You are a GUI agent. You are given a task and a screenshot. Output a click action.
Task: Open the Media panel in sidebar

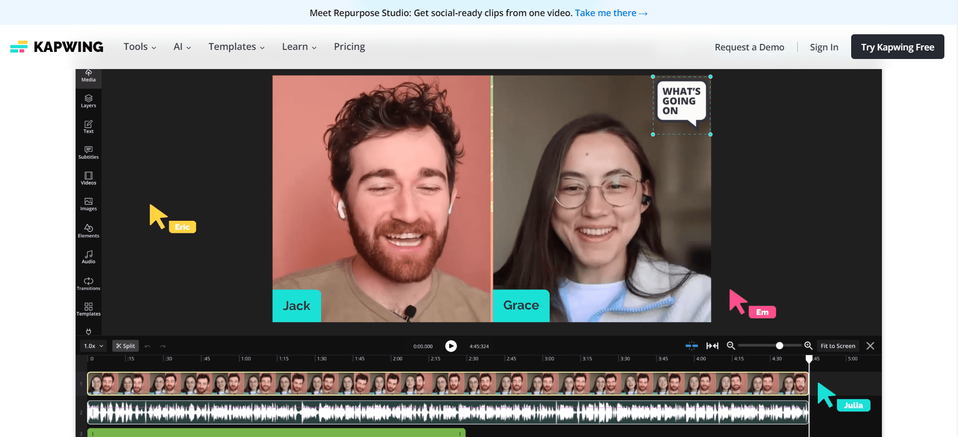click(88, 76)
